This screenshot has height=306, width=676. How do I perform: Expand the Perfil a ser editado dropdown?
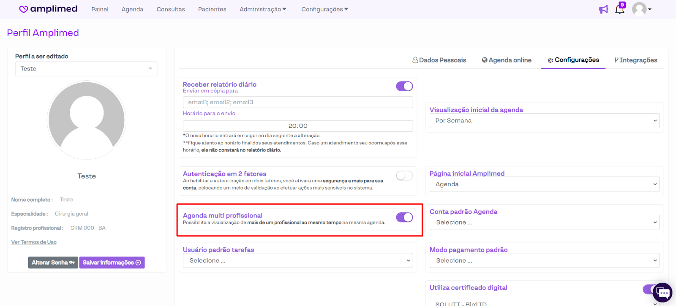tap(87, 69)
